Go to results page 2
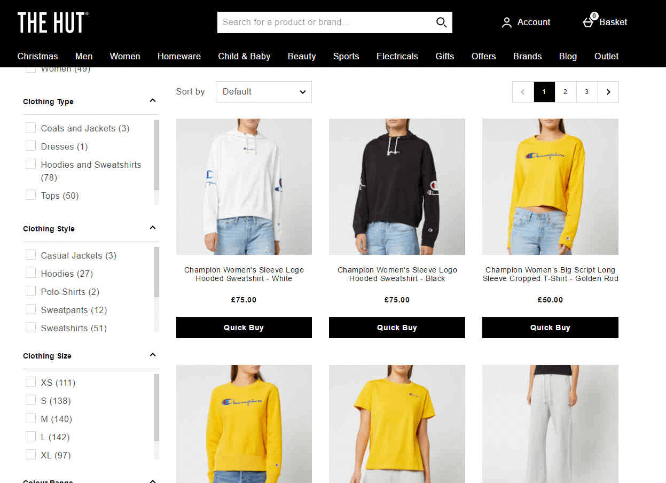 point(566,92)
